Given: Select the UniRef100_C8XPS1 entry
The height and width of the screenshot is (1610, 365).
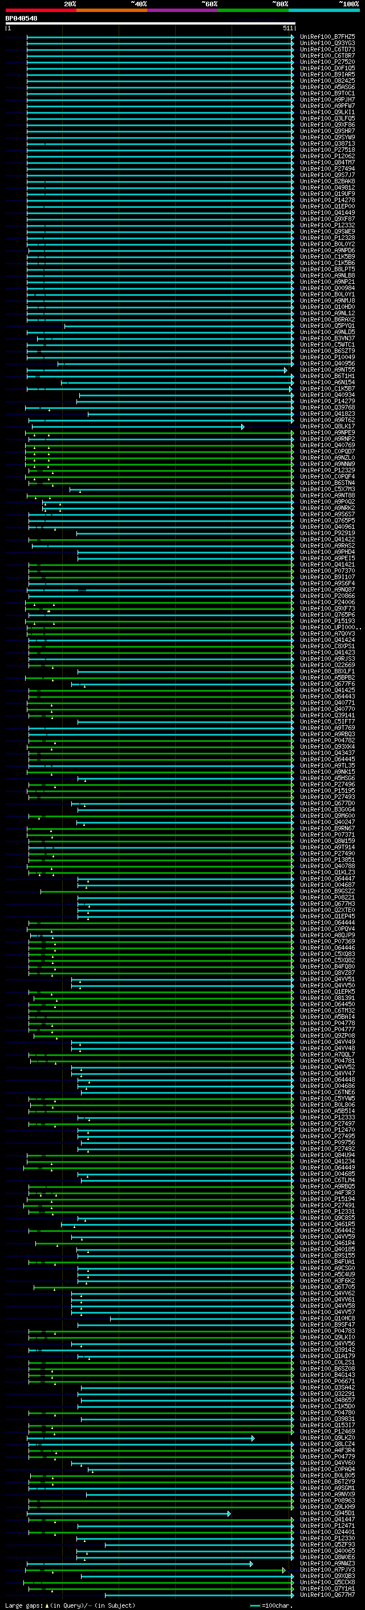Looking at the screenshot, I should tap(327, 647).
